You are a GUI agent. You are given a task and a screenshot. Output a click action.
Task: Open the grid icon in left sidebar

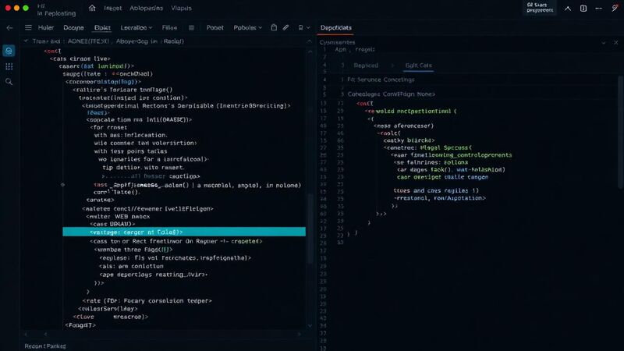[9, 66]
